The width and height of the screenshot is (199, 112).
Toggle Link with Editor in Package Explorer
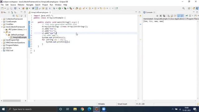point(17,16)
